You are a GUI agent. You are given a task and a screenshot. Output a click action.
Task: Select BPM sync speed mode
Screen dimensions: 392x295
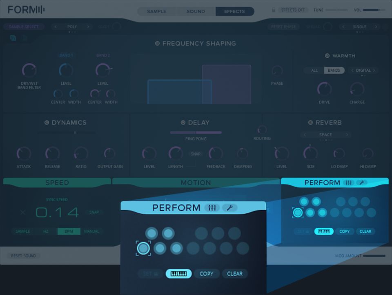69,231
